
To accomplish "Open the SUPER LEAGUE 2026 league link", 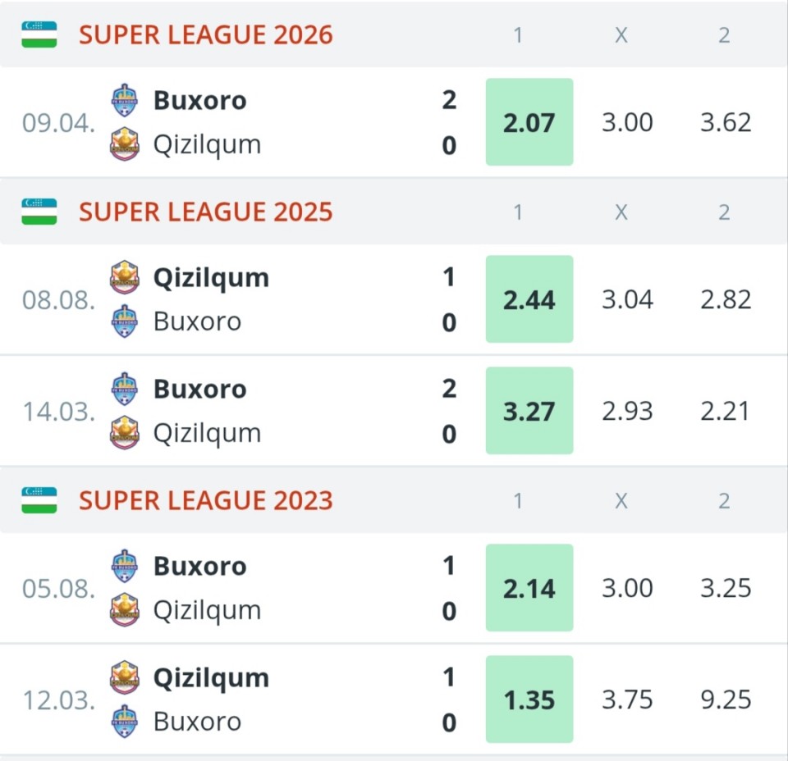I will [205, 34].
